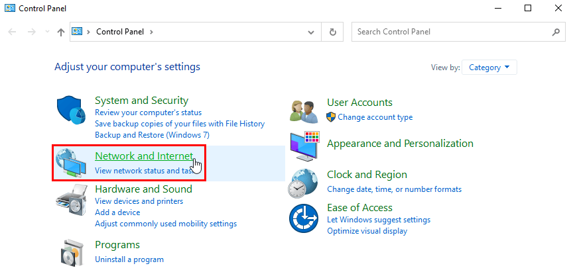
Task: Click Change date, time, or number formats
Action: pyautogui.click(x=395, y=189)
